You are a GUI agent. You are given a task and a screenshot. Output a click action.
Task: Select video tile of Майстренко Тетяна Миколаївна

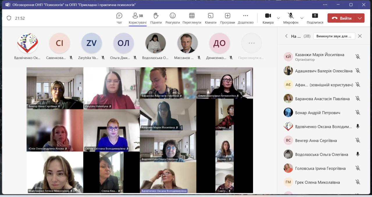point(55,172)
